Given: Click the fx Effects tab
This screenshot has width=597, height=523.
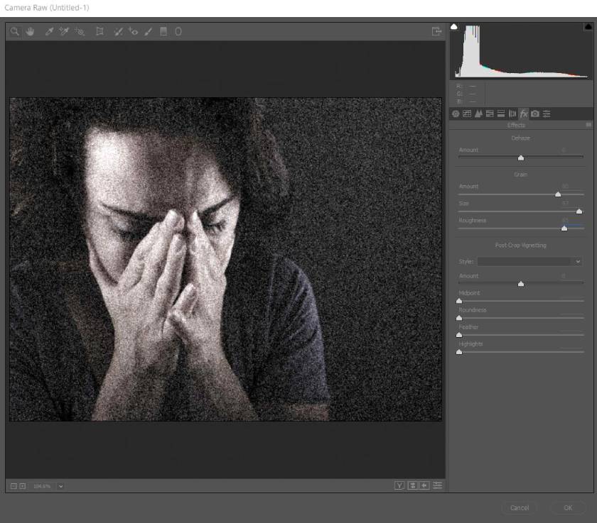Looking at the screenshot, I should [x=524, y=114].
